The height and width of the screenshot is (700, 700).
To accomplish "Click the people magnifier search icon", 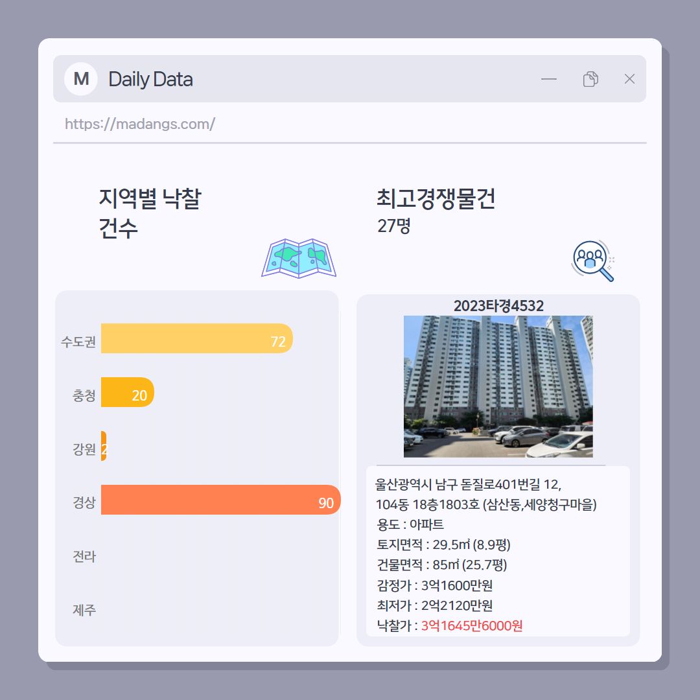I will (593, 261).
